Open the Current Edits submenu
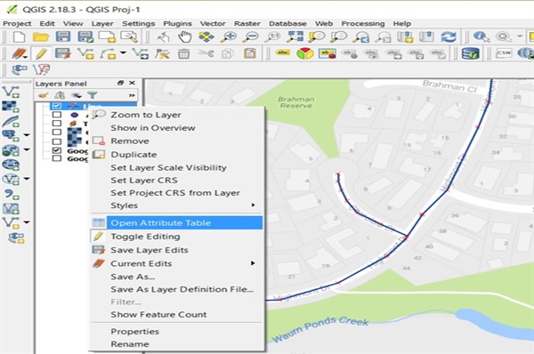The height and width of the screenshot is (354, 534). [176, 263]
